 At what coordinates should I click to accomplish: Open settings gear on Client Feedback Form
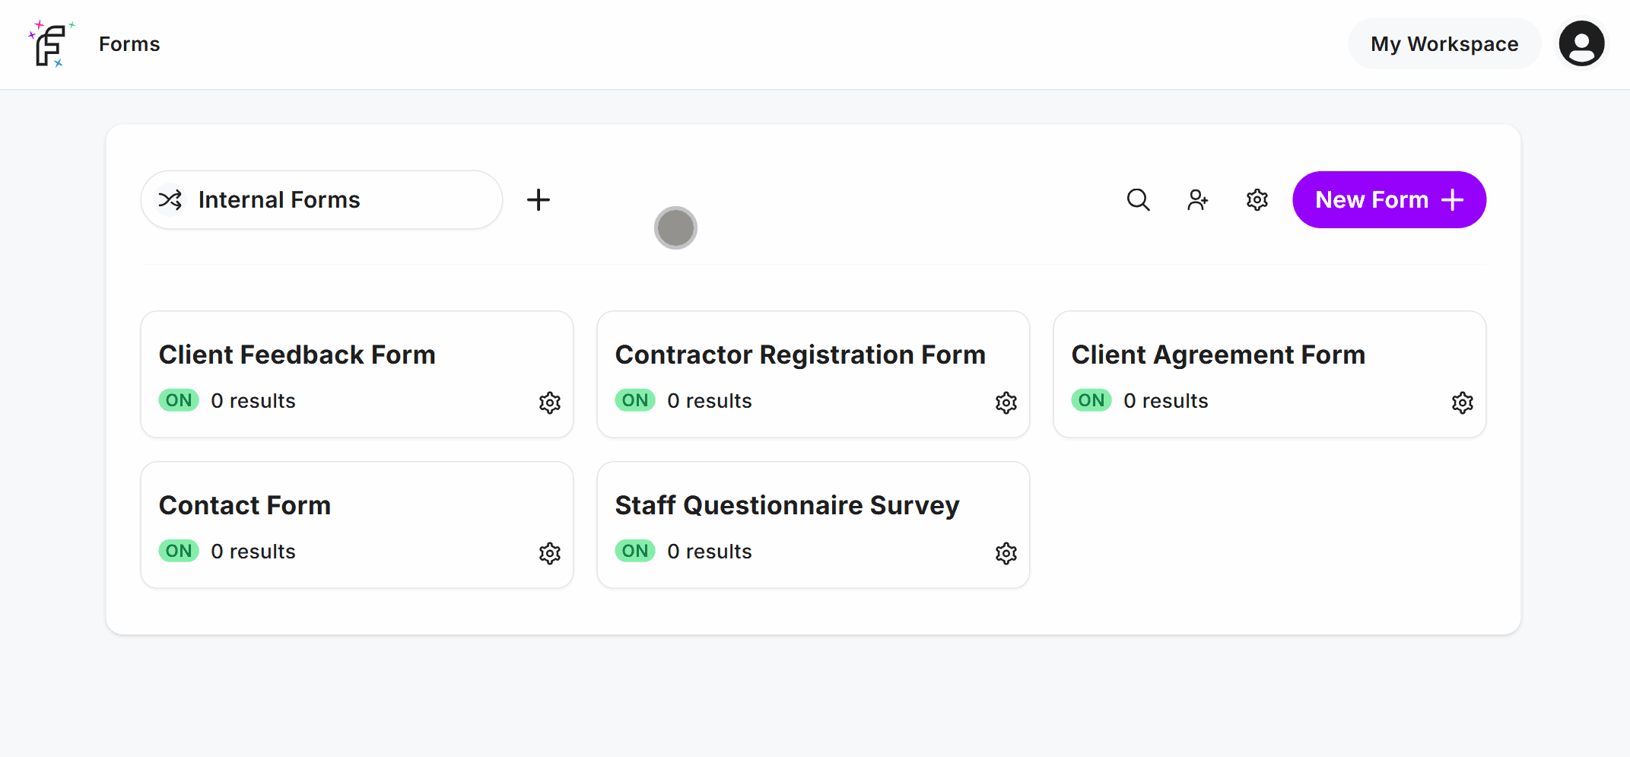point(550,402)
